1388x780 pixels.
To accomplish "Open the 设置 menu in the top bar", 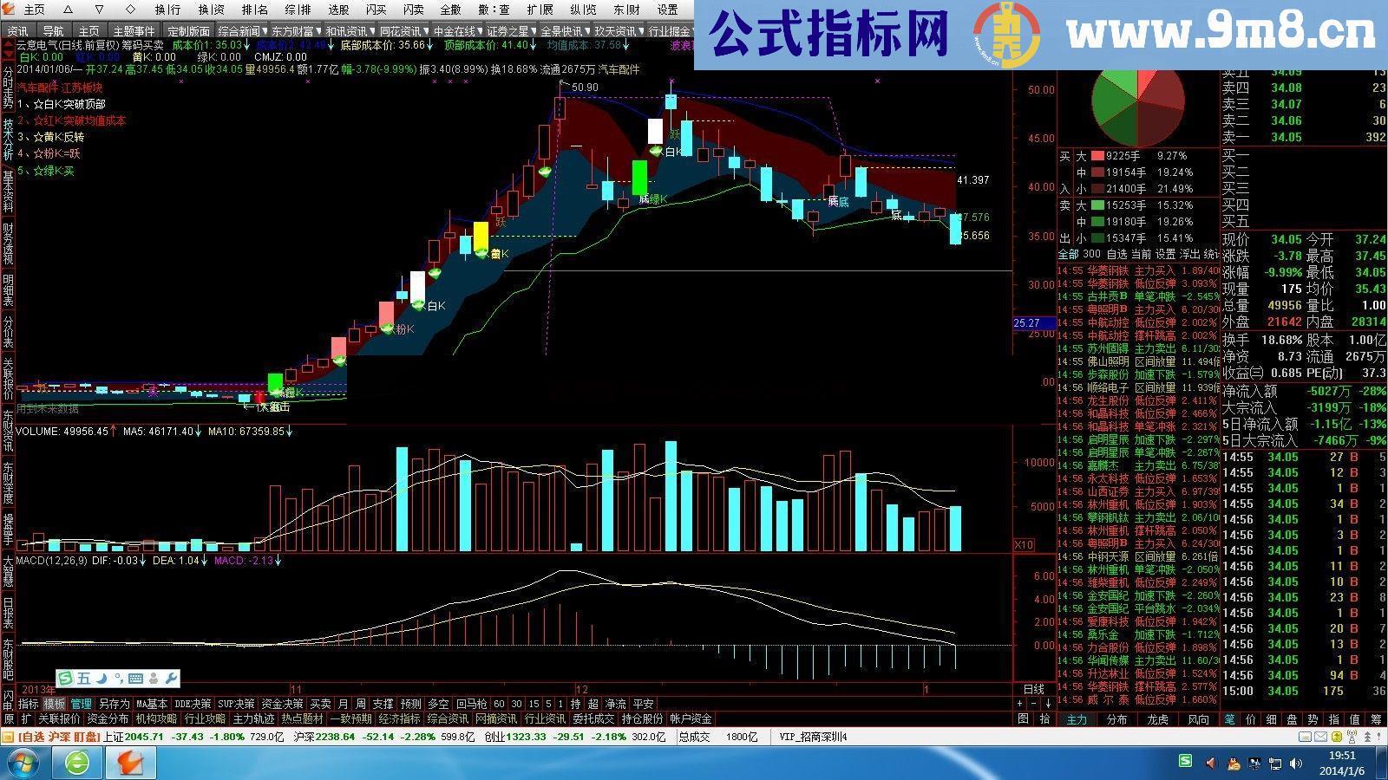I will (x=668, y=10).
